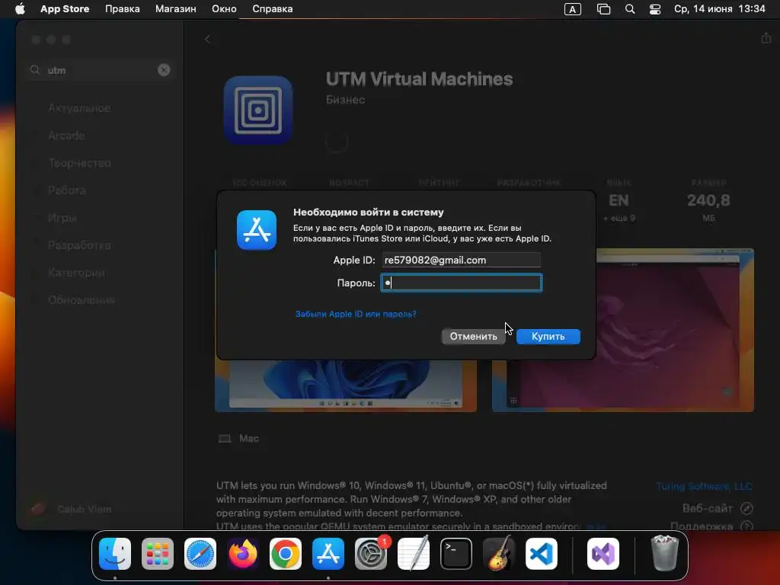Launch Safari from the Dock

(200, 554)
